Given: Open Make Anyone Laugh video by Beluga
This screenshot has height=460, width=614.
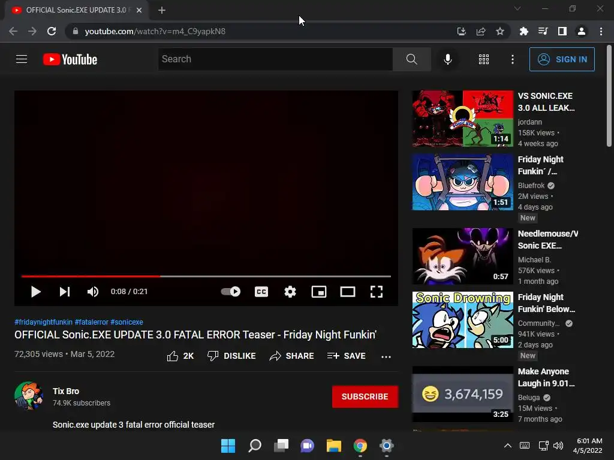Looking at the screenshot, I should pos(462,394).
